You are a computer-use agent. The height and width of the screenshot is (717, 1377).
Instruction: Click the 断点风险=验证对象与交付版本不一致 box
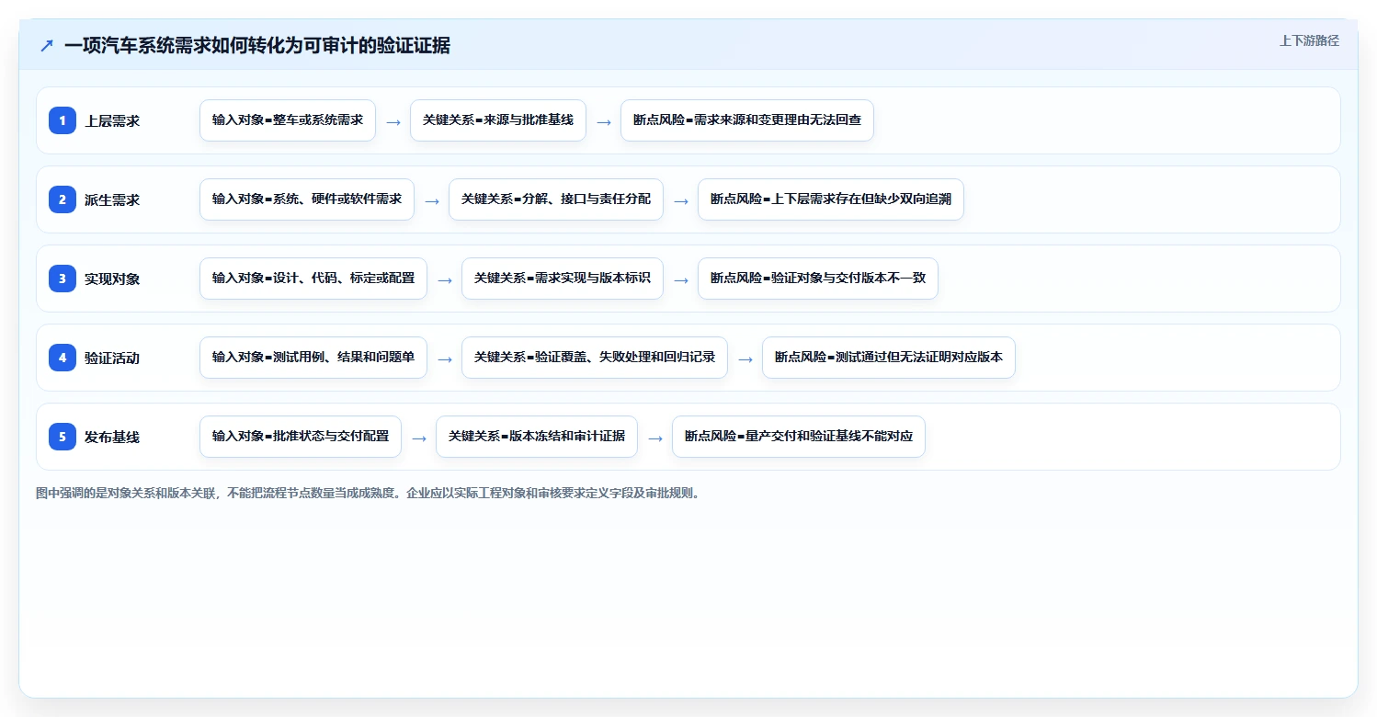click(818, 279)
